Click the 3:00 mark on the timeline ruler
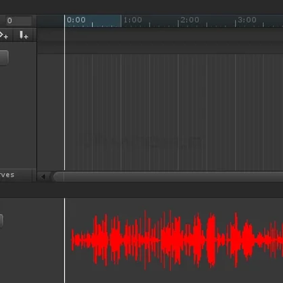The width and height of the screenshot is (283, 283). point(247,20)
